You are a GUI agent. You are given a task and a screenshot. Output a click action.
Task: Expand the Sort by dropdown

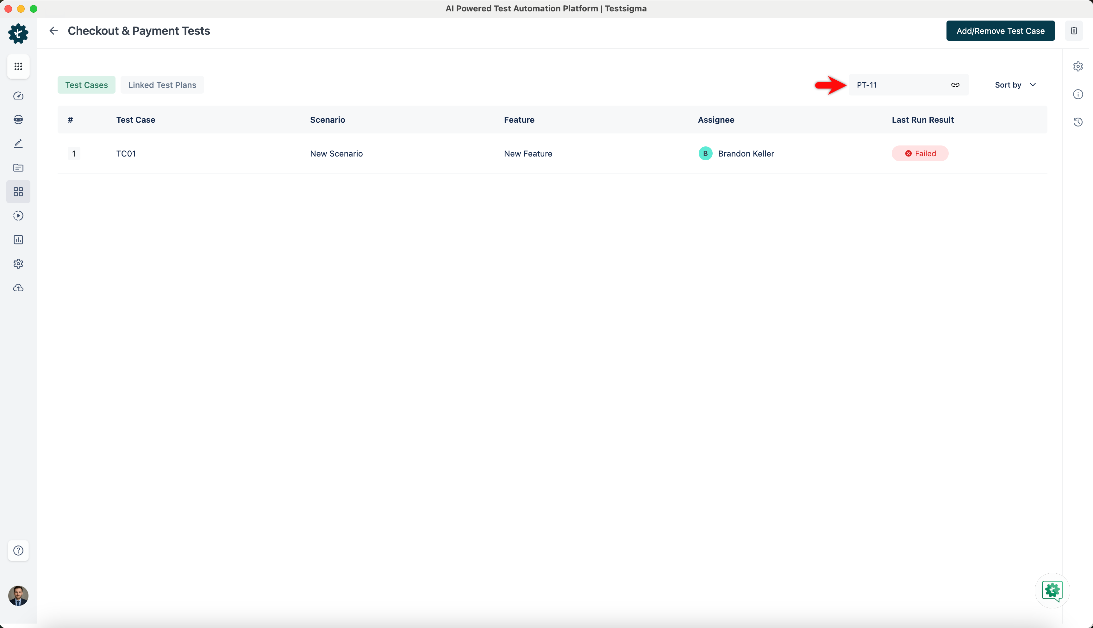[x=1015, y=85]
